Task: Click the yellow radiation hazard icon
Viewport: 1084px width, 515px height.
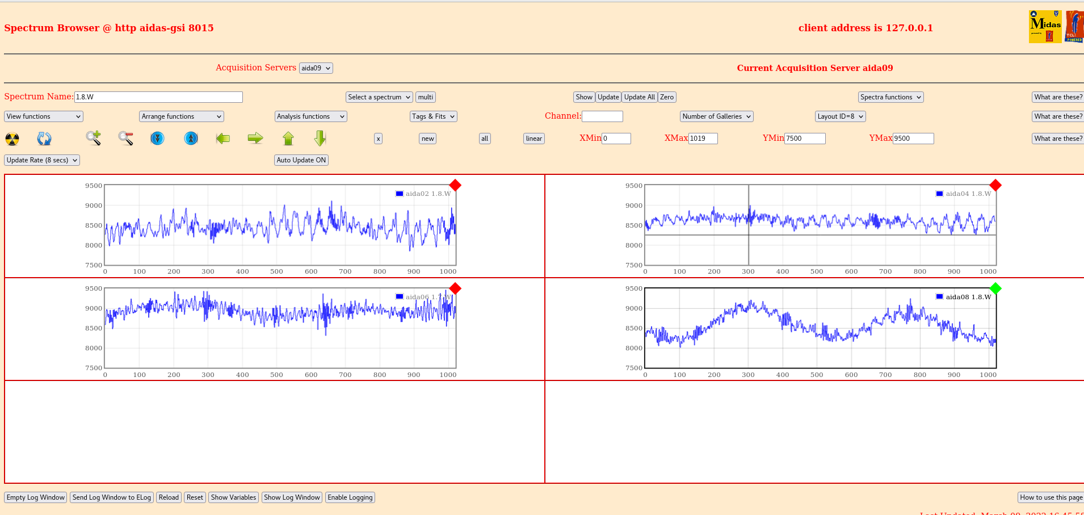Action: pyautogui.click(x=12, y=139)
